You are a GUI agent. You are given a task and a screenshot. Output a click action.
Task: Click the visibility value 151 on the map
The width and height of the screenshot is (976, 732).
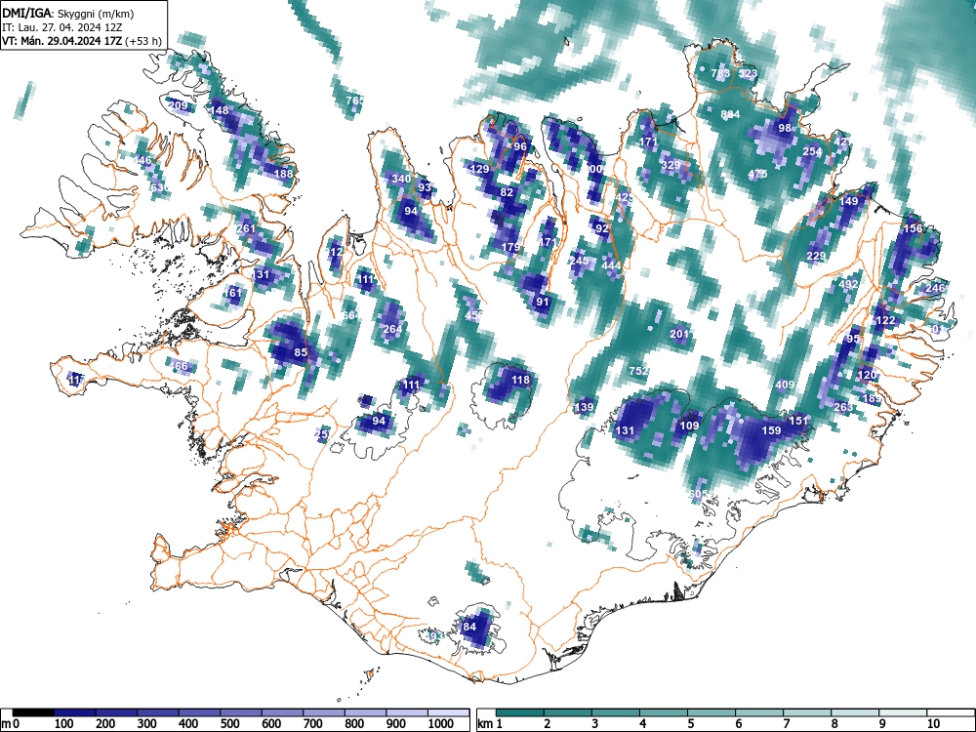point(798,421)
